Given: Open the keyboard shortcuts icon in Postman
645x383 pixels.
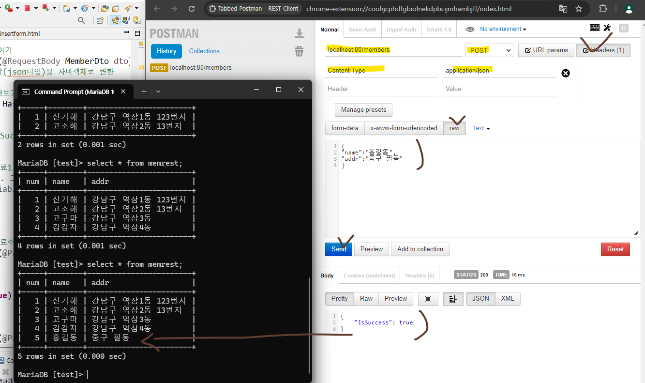Looking at the screenshot, I should [595, 28].
